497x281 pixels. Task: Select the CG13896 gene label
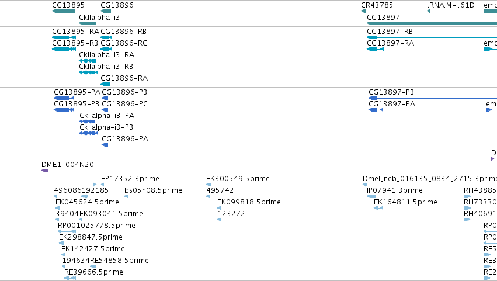point(117,5)
